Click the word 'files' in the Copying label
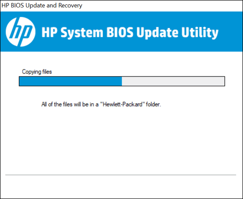Viewport: 243px width, 199px height. click(x=47, y=71)
